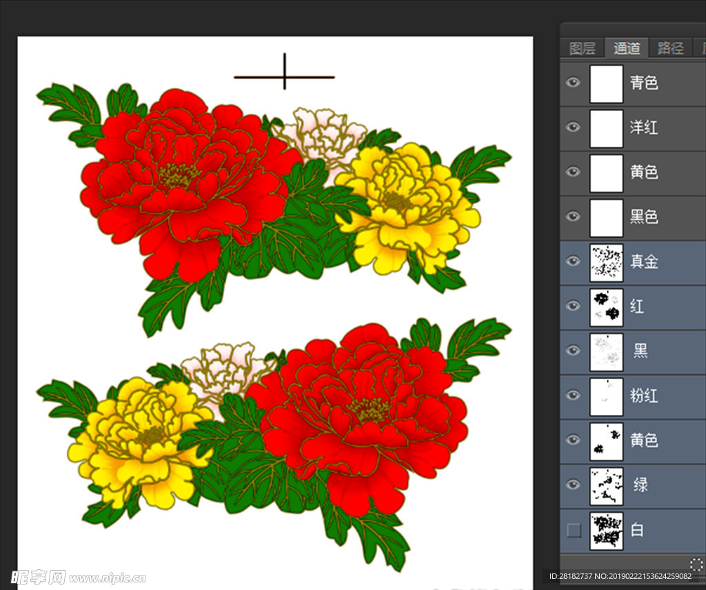Switch to the 图层 tab
The width and height of the screenshot is (706, 590).
click(x=582, y=48)
